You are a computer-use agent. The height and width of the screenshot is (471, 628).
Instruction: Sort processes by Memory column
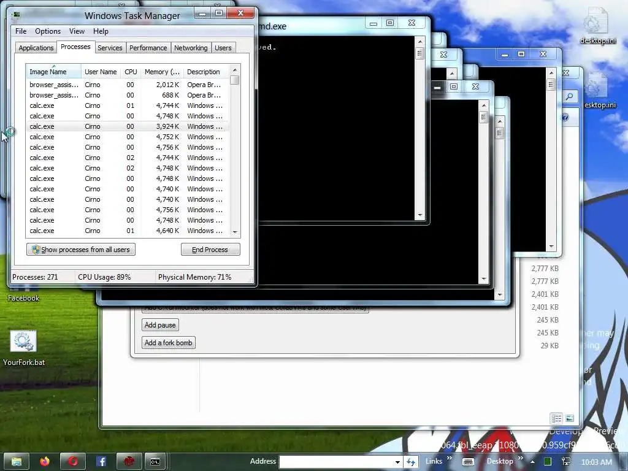[x=162, y=72]
